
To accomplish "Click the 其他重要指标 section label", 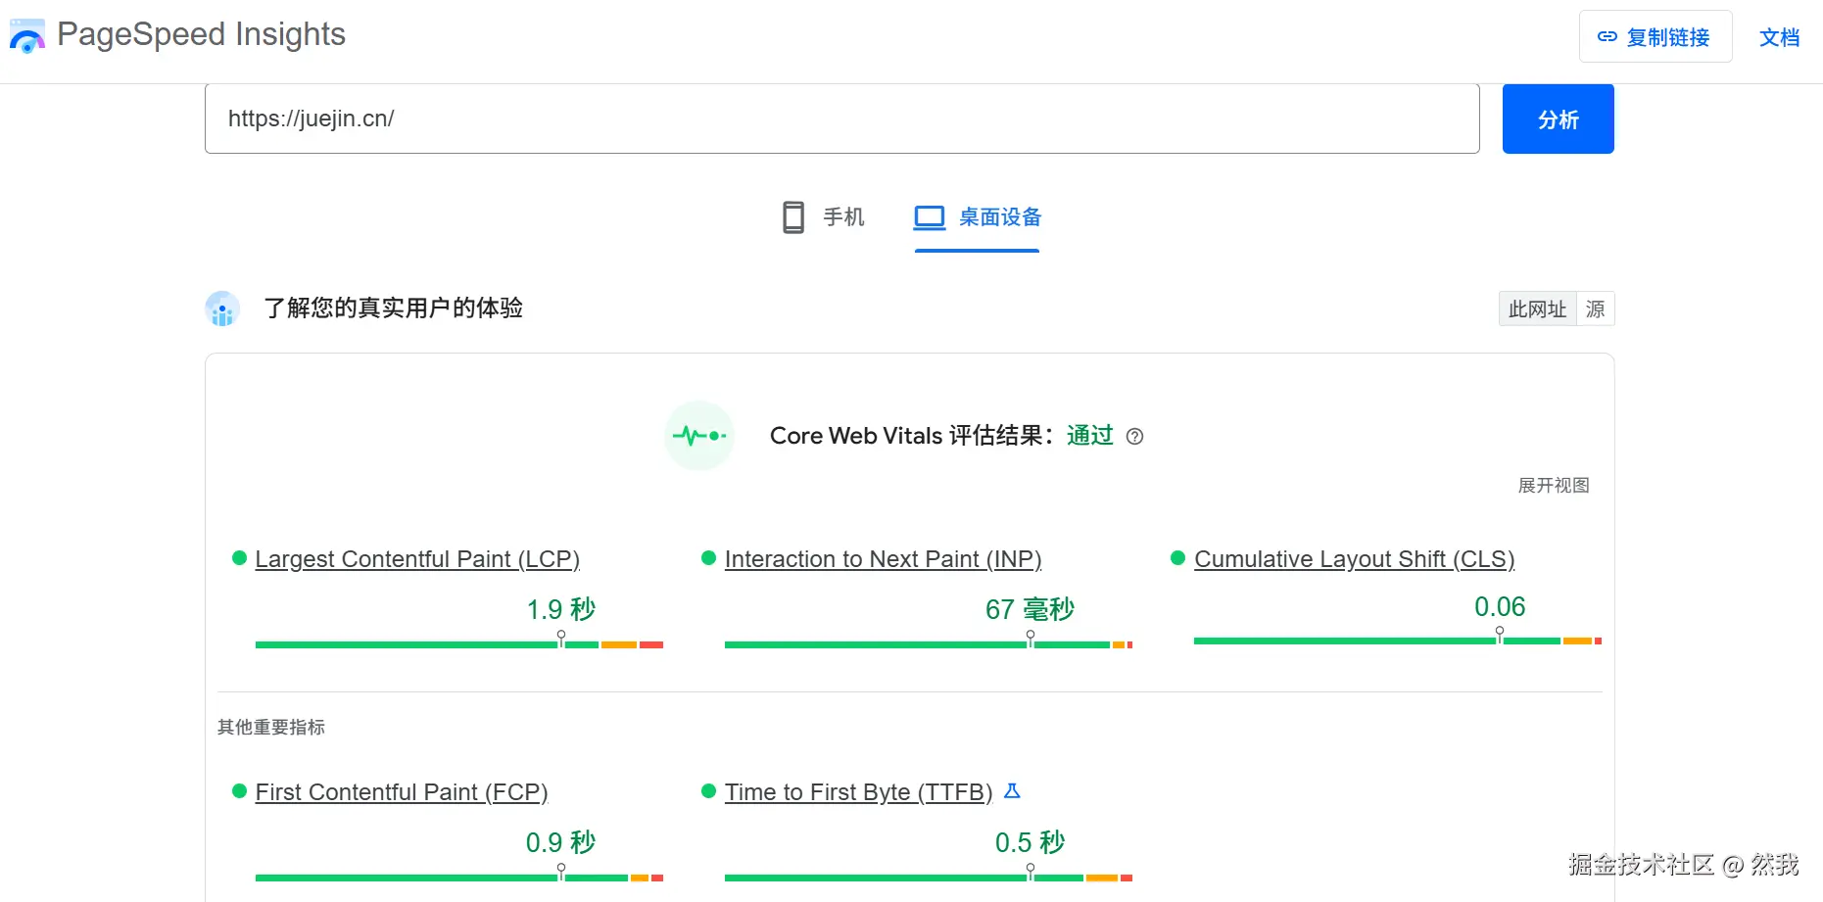I will pos(271,727).
